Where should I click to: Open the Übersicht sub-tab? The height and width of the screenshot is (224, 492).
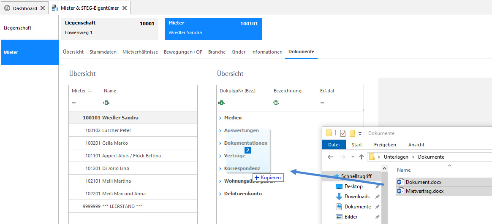coord(73,52)
